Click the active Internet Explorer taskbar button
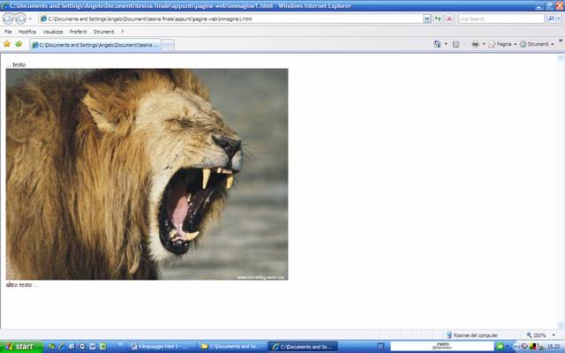The image size is (565, 353). [x=304, y=347]
